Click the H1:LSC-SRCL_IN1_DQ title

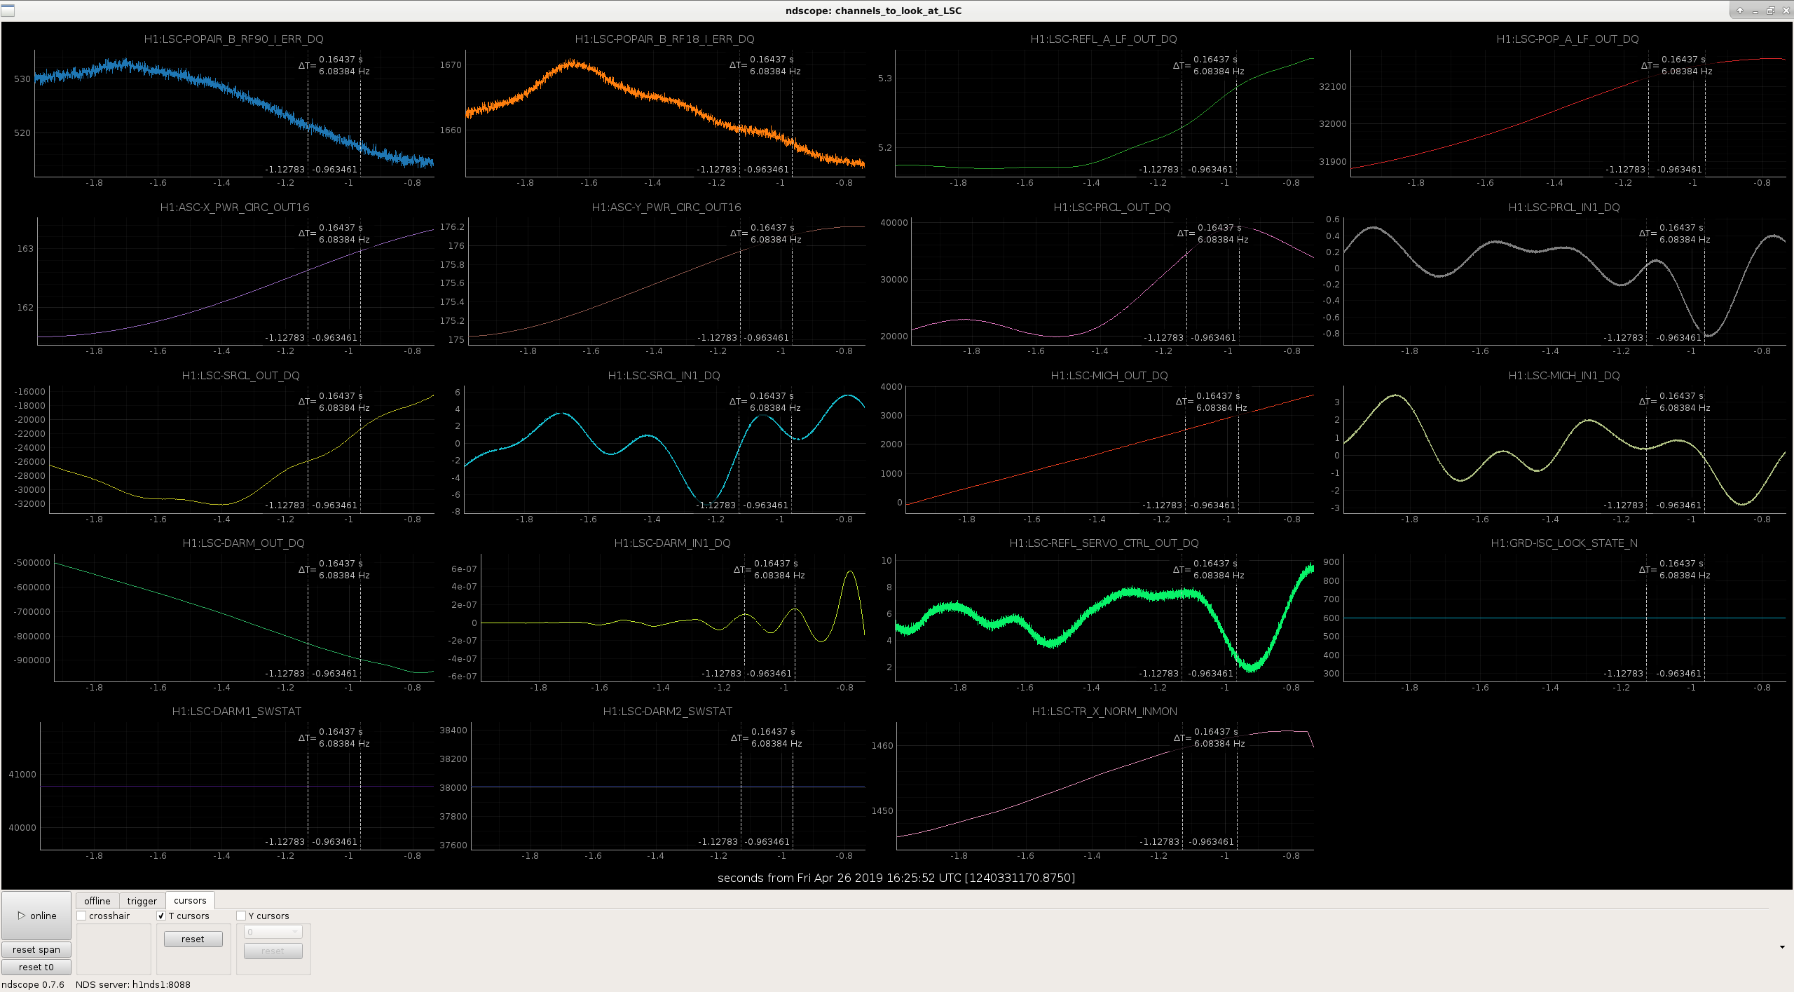(664, 376)
